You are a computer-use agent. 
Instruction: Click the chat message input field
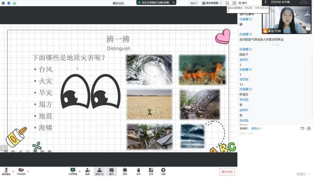click(x=272, y=134)
